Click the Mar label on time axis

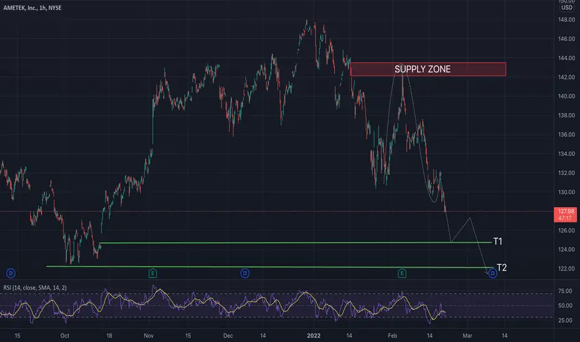pos(467,336)
